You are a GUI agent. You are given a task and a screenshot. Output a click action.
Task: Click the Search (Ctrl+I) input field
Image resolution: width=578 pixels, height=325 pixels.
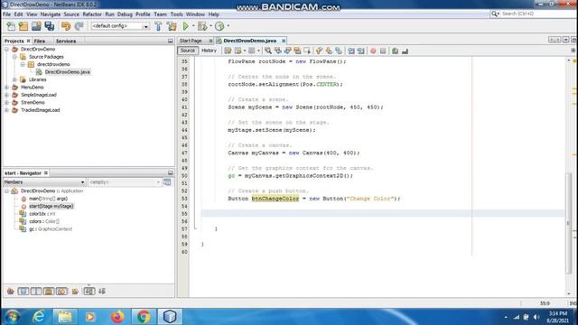[x=536, y=14]
